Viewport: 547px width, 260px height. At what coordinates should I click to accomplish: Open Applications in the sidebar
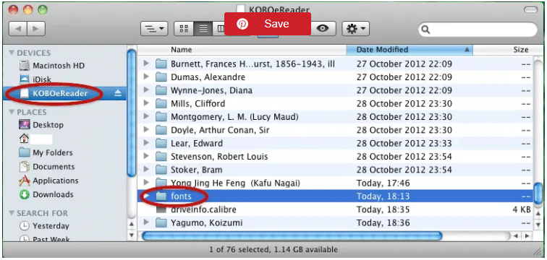click(x=56, y=181)
